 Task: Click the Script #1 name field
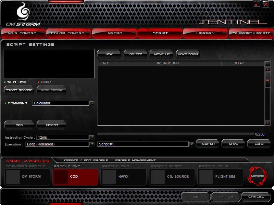pos(143,144)
